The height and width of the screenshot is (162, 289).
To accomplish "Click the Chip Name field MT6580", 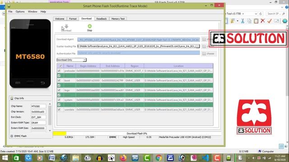I will coord(38,106).
